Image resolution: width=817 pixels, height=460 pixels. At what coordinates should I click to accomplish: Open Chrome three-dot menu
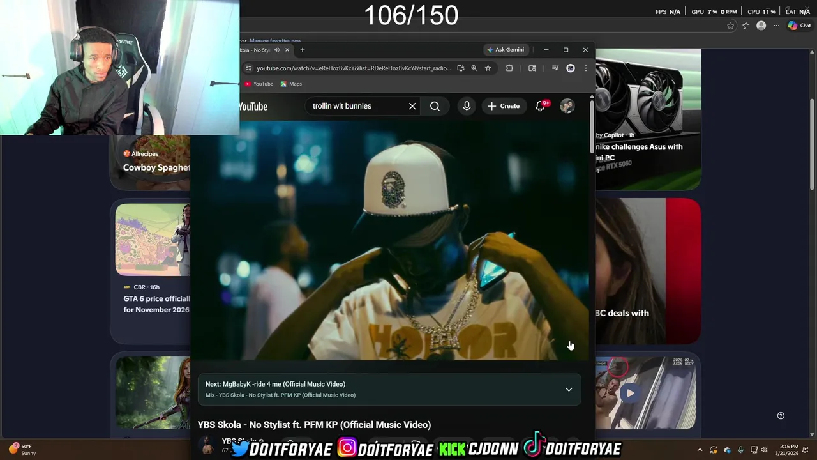pyautogui.click(x=585, y=68)
